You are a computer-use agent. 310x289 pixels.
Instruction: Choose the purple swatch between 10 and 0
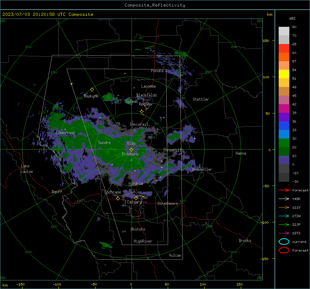[284, 160]
